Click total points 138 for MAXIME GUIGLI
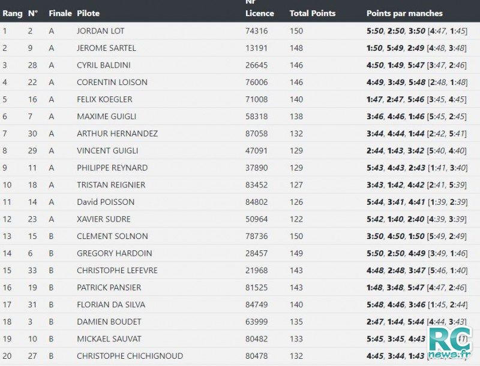Image resolution: width=480 pixels, height=366 pixels. pos(296,116)
